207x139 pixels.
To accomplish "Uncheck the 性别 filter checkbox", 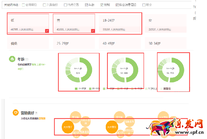I will [102, 5].
